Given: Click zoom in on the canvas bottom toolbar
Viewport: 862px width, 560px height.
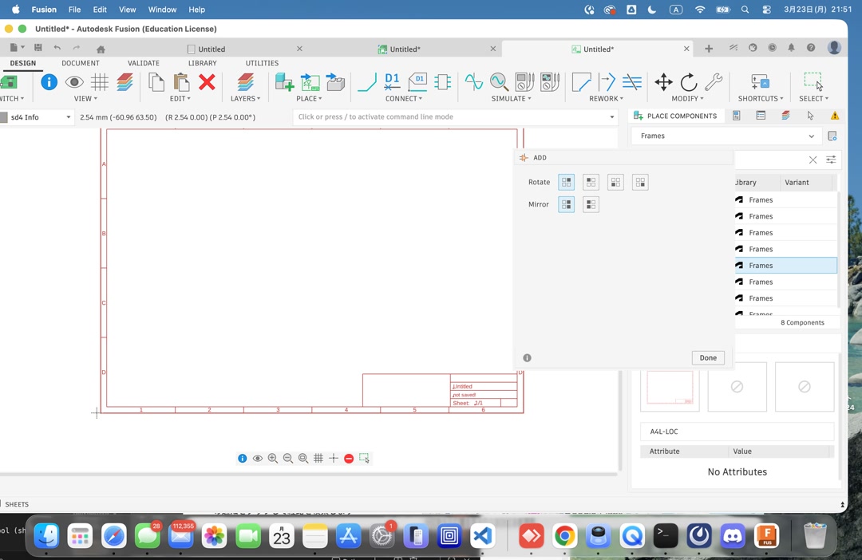Looking at the screenshot, I should [x=273, y=459].
